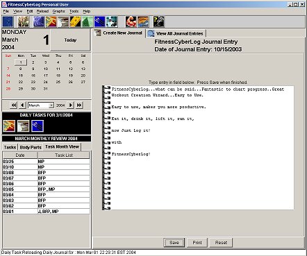Screen dimensions: 307x256
Task: Select the 03/02 row in task table
Action: pyautogui.click(x=46, y=206)
